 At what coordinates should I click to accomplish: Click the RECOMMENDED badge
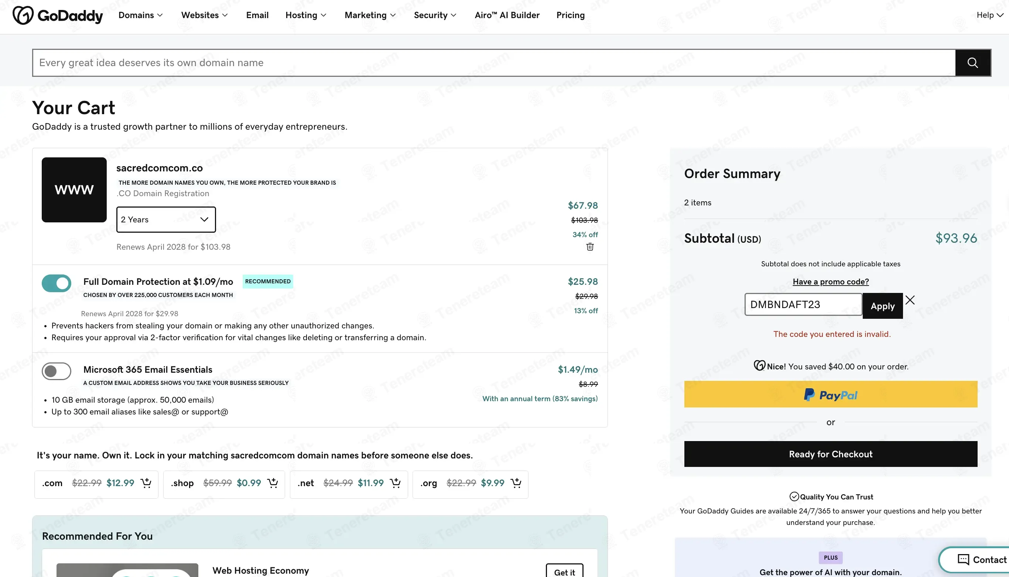268,281
